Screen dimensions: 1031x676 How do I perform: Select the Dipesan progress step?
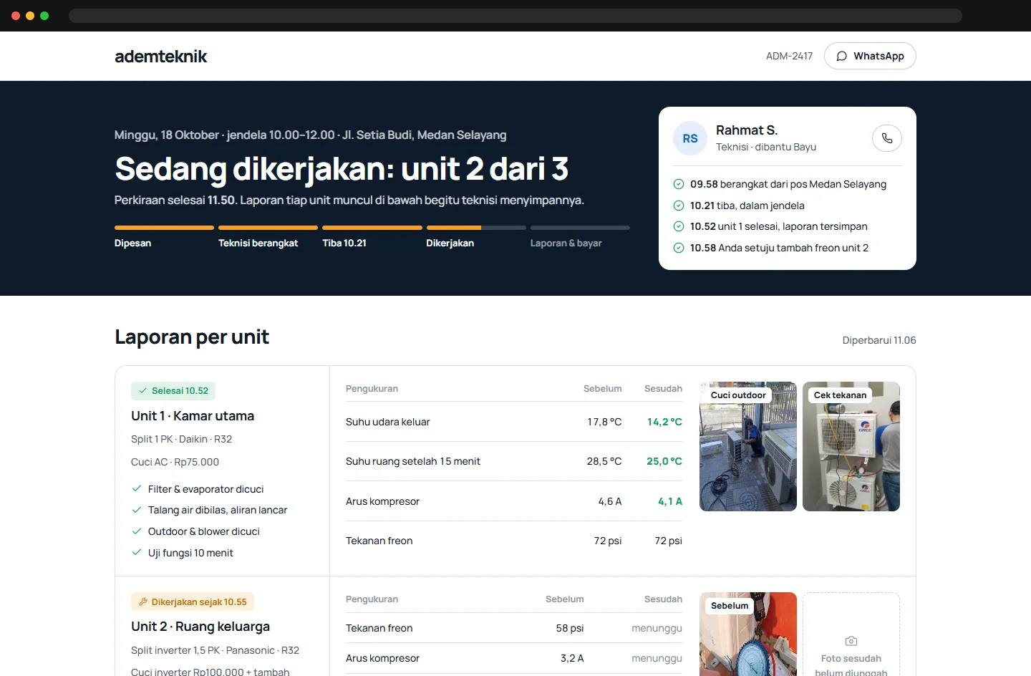click(x=164, y=237)
